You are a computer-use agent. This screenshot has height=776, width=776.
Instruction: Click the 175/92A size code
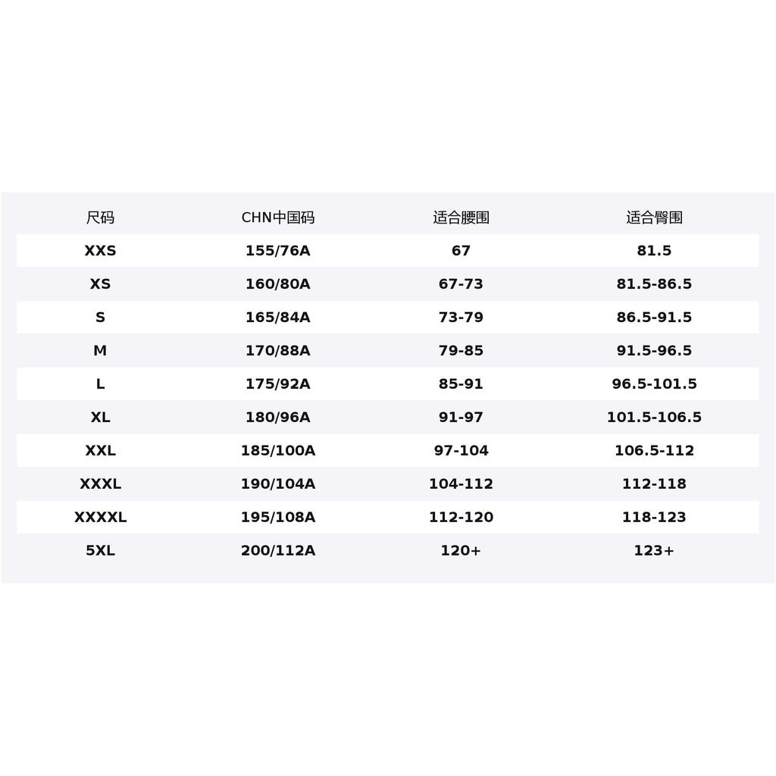pyautogui.click(x=277, y=383)
